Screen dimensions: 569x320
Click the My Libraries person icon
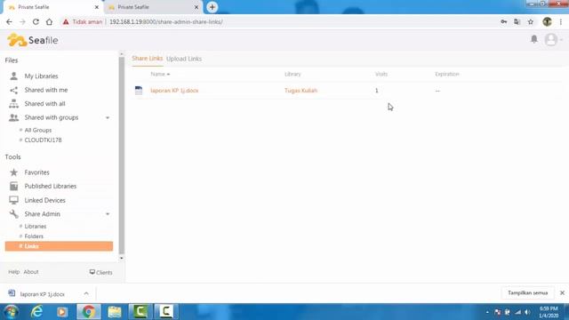point(14,76)
